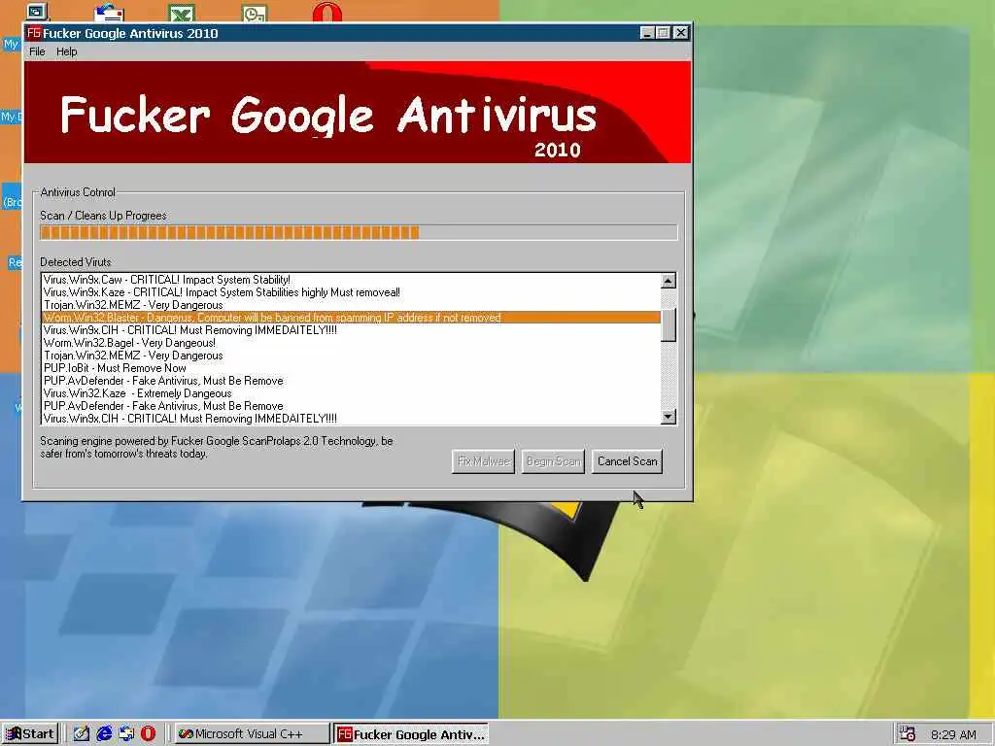Click the Excel desktop icon
995x746 pixels.
(182, 13)
